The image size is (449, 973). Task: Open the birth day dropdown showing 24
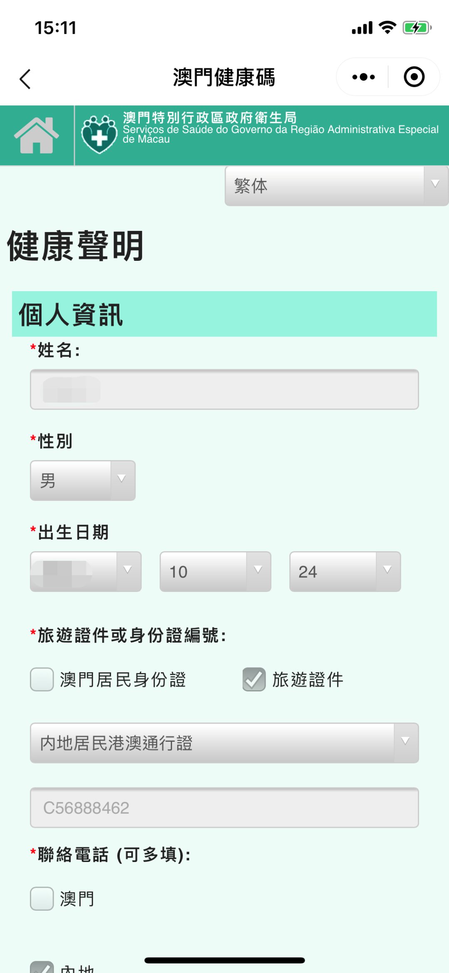(345, 572)
